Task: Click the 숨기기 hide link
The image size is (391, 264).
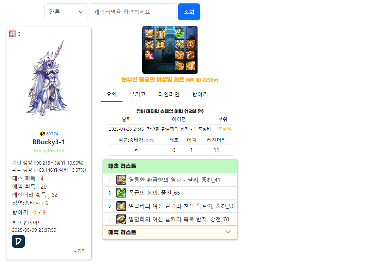Action: 79,251
